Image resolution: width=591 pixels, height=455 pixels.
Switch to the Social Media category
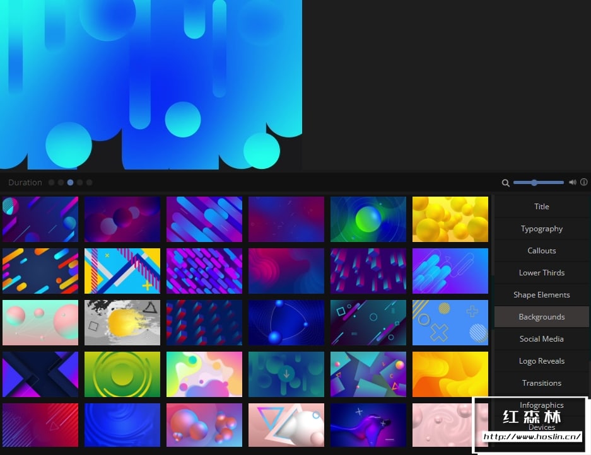(x=541, y=338)
